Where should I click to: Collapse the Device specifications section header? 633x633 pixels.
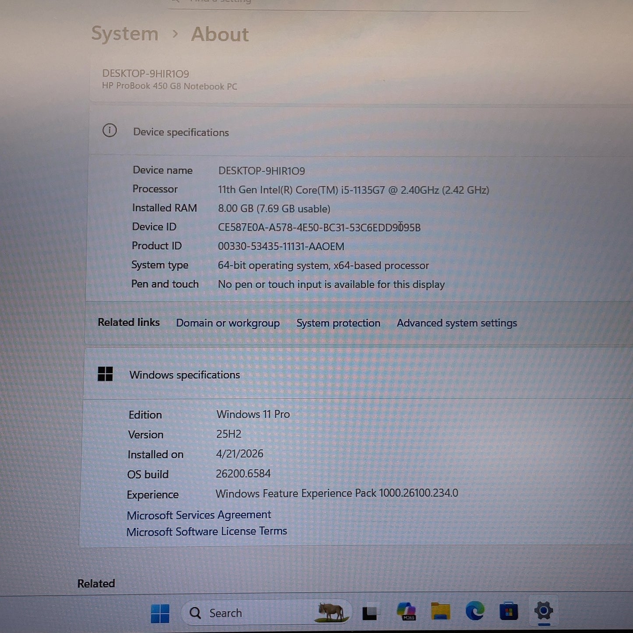coord(361,131)
